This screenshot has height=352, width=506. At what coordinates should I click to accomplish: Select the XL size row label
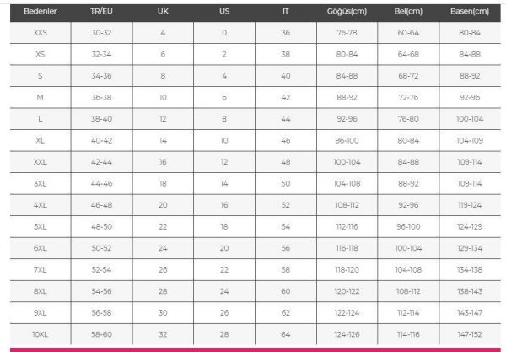(40, 140)
